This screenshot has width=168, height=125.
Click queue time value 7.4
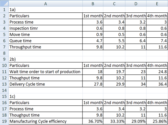click(157, 41)
